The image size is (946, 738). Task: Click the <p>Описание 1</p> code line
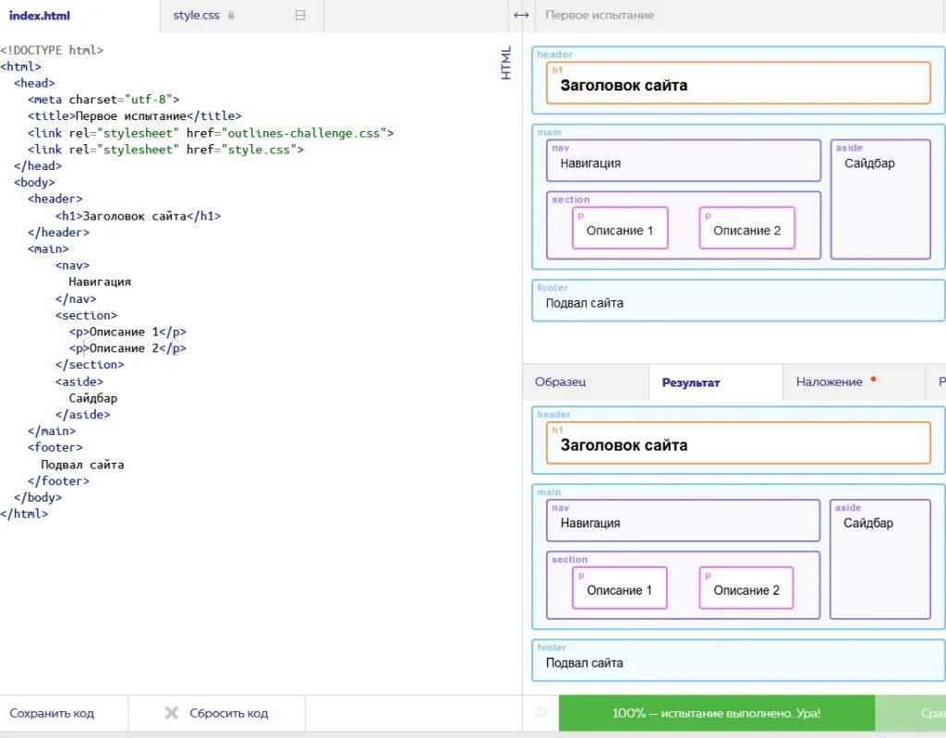(127, 332)
